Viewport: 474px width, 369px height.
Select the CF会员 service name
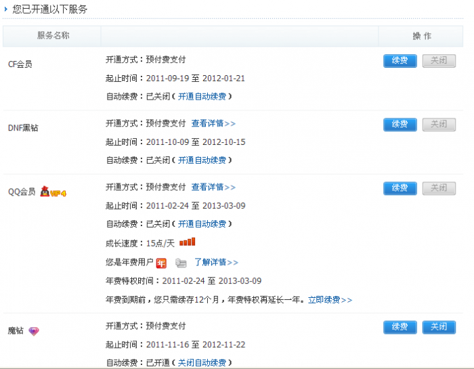coord(20,64)
